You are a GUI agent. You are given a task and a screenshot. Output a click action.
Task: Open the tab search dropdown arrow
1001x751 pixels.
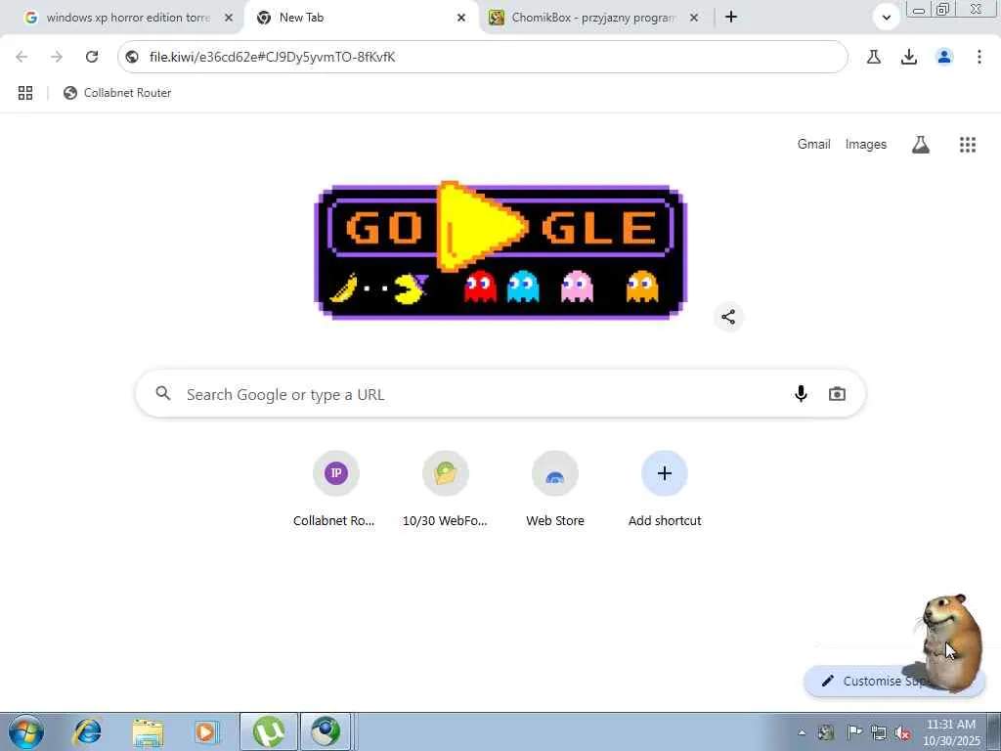[886, 18]
